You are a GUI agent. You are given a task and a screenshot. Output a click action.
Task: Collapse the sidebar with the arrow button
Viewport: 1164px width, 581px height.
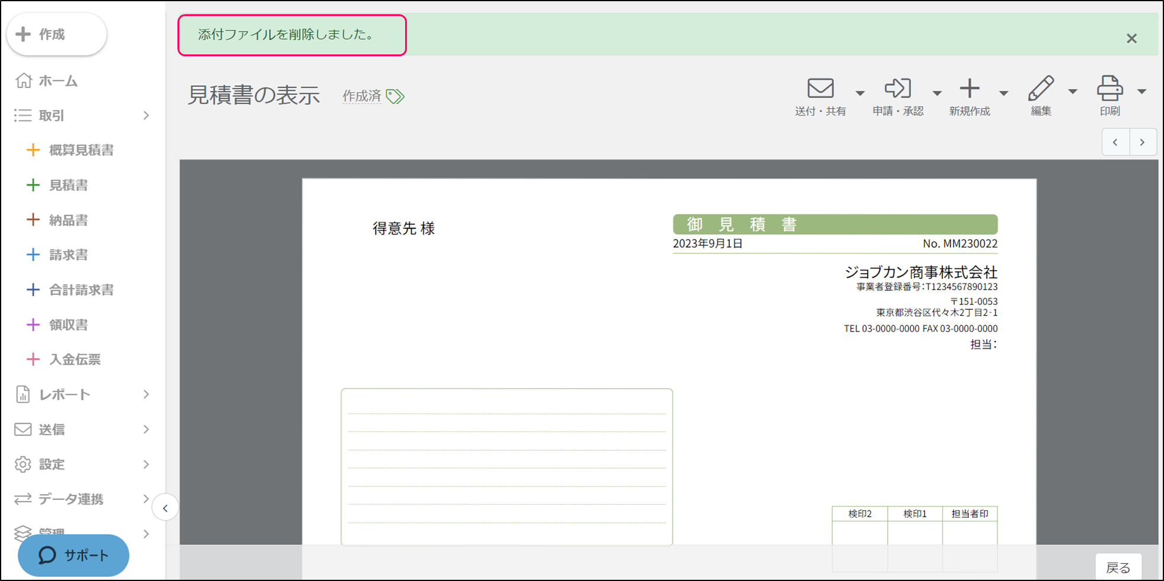[165, 508]
